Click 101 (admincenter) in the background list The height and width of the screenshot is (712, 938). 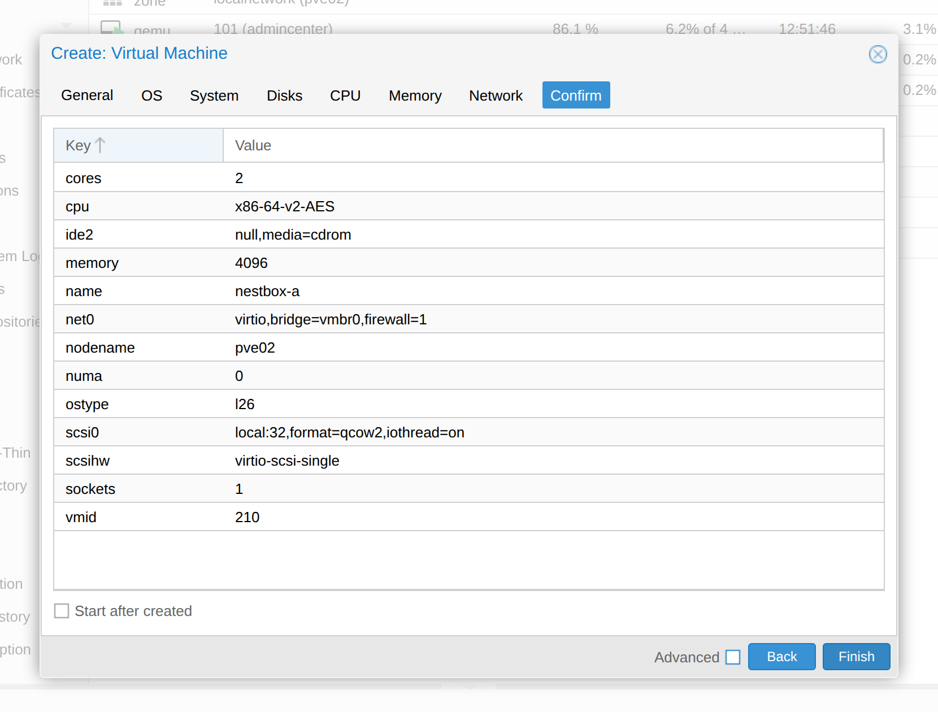tap(273, 28)
